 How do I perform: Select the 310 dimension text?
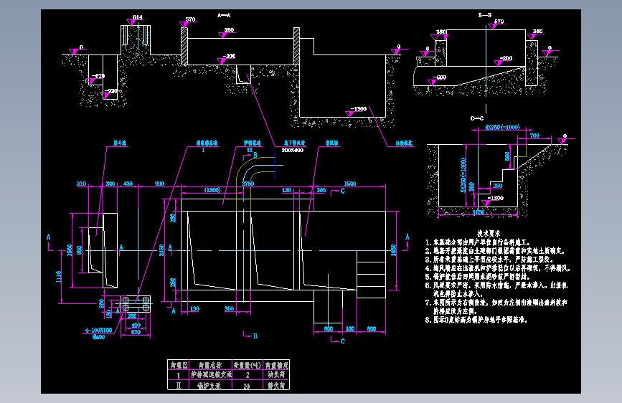coord(81,184)
